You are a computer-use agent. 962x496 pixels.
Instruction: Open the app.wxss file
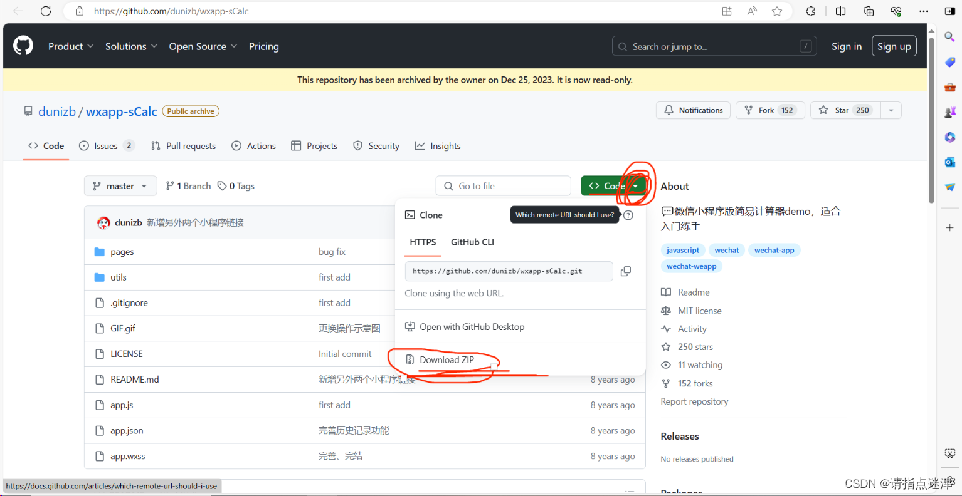point(128,457)
